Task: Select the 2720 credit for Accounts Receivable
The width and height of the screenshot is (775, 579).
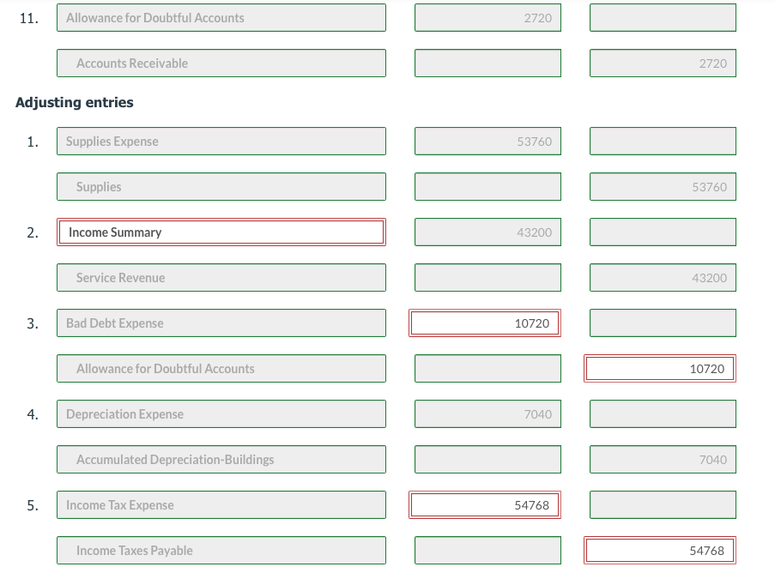Action: click(x=663, y=63)
